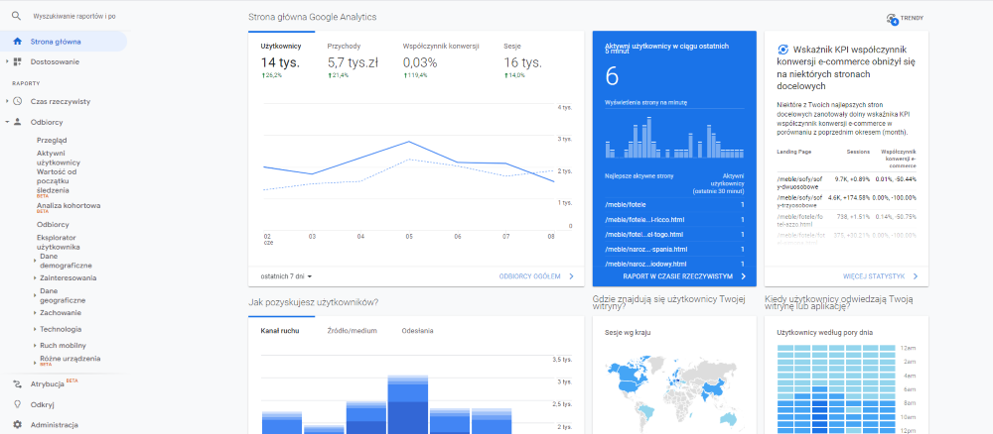
Task: Open Eksplorator użytkownika report
Action: pyautogui.click(x=59, y=242)
